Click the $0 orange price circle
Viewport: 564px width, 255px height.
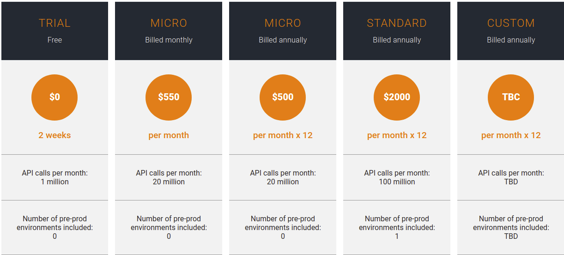pyautogui.click(x=55, y=97)
